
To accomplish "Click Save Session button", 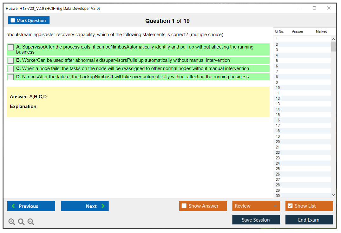I will tap(256, 220).
